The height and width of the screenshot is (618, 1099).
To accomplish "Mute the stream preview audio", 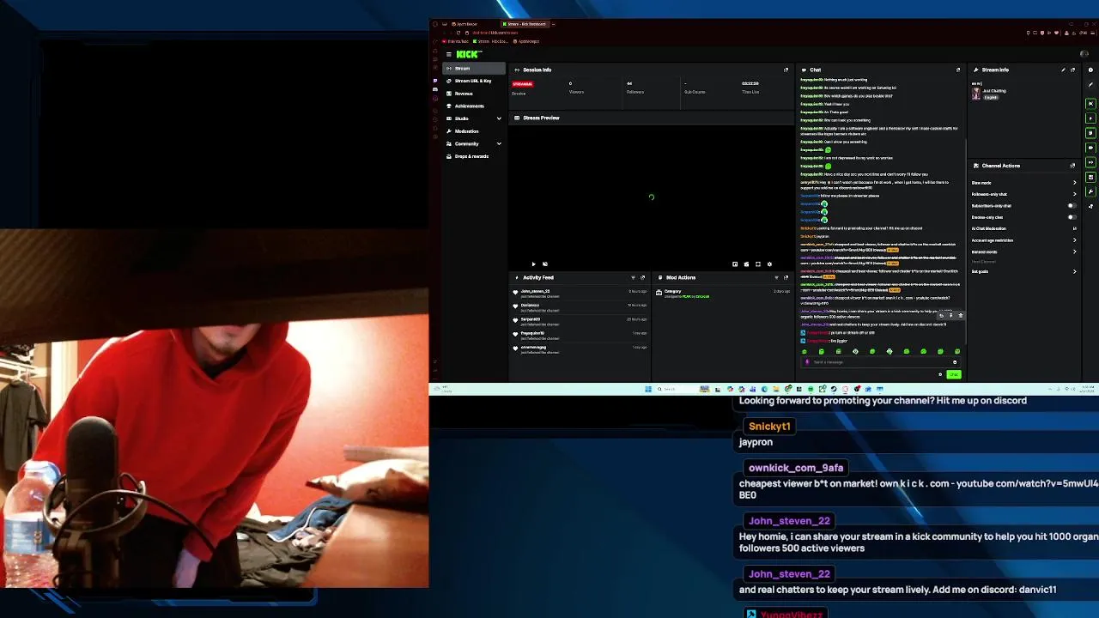I will click(x=544, y=264).
